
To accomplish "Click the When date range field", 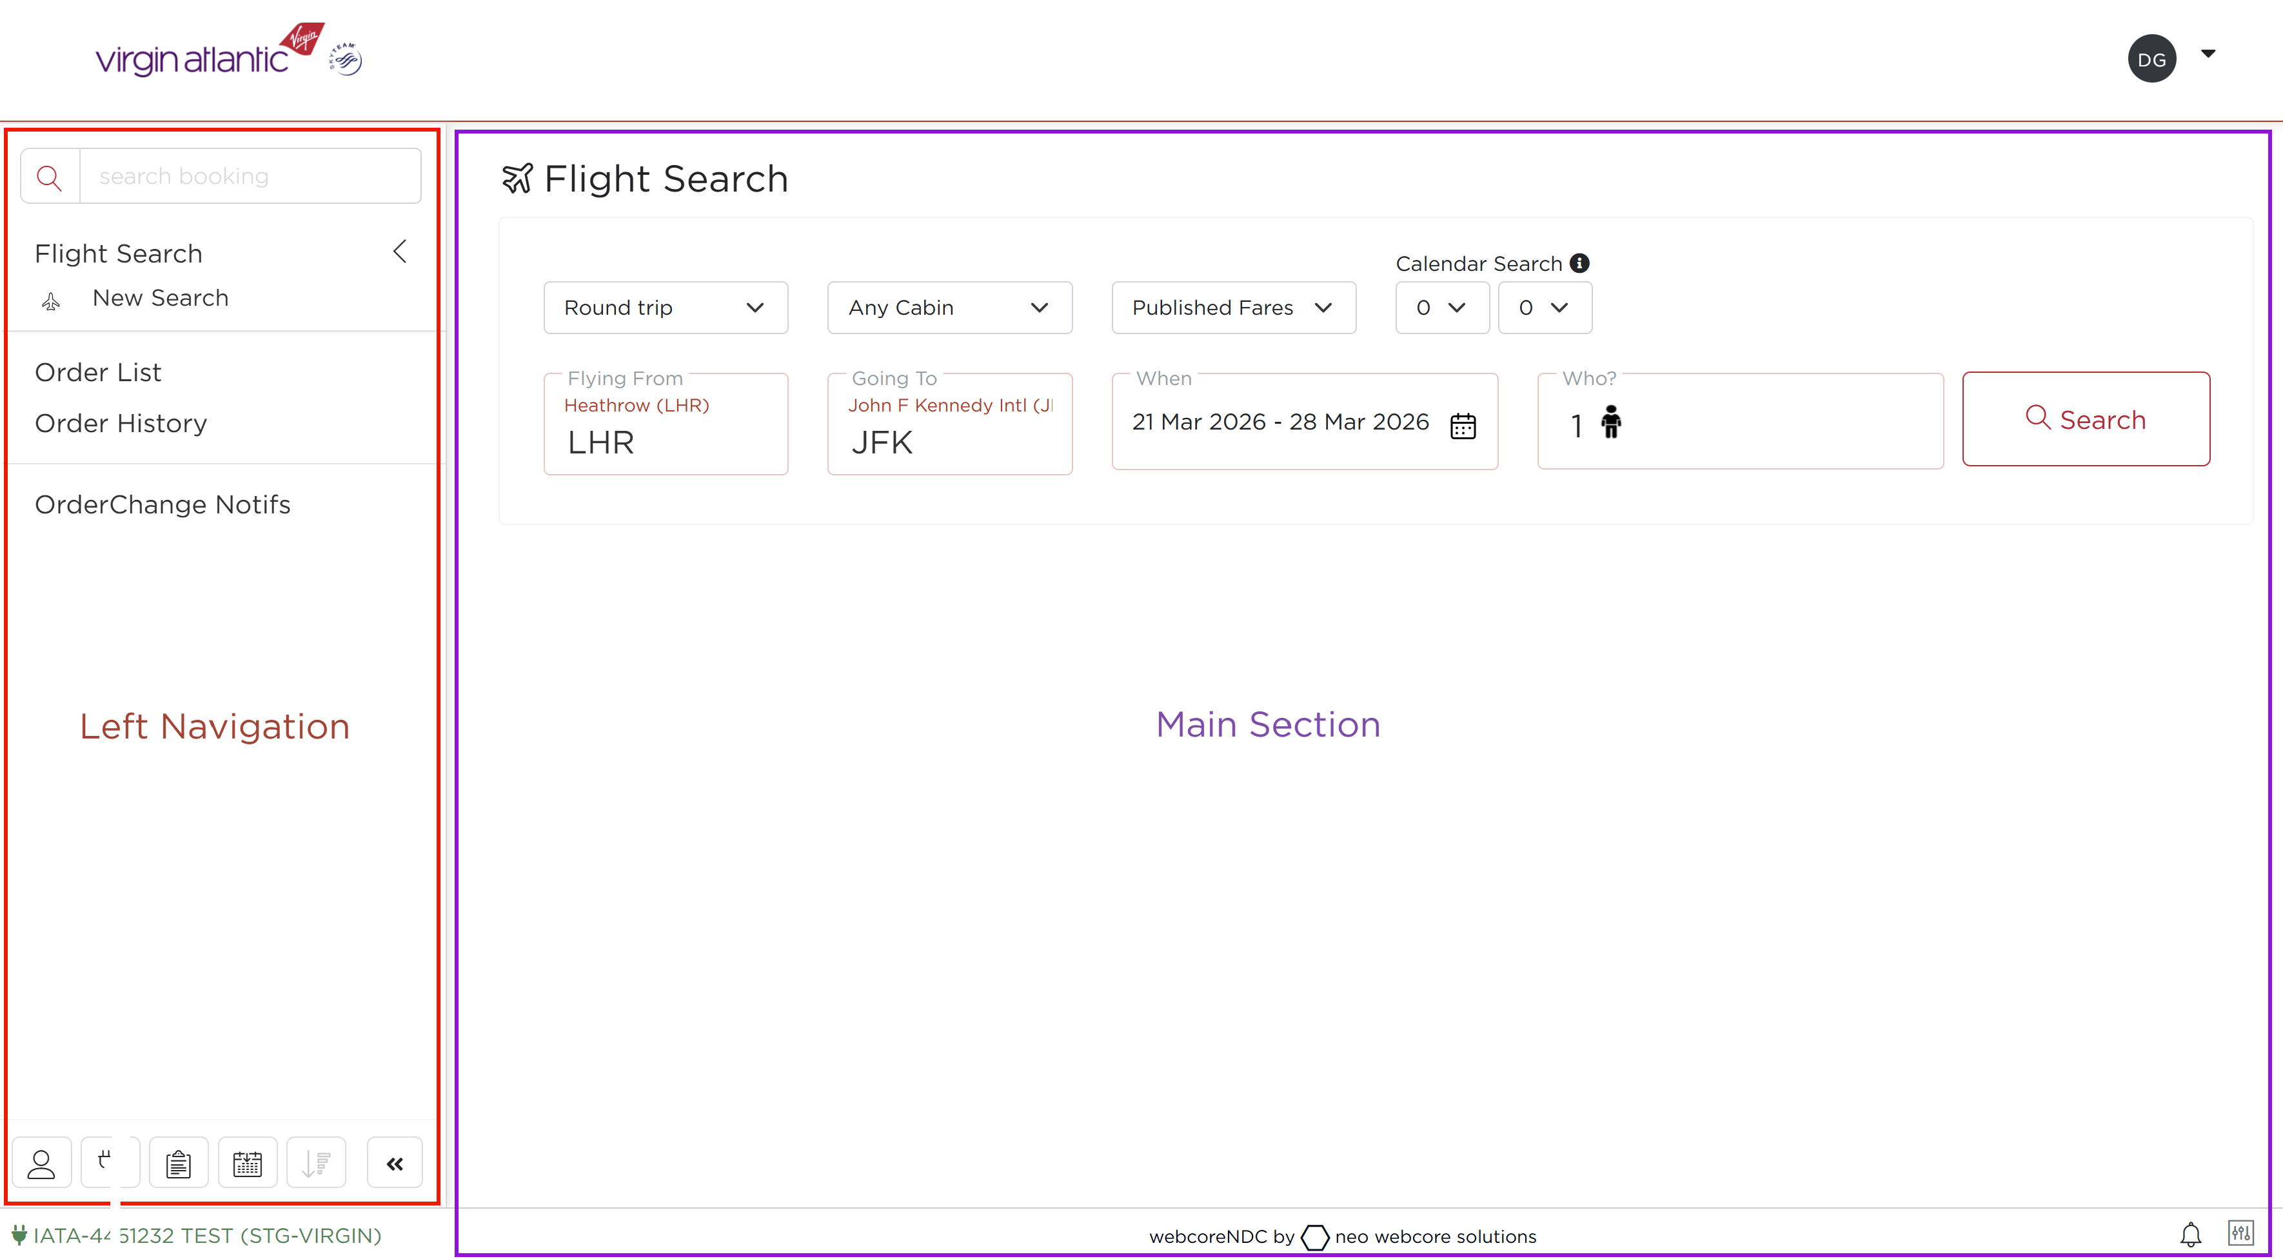I will pyautogui.click(x=1305, y=422).
